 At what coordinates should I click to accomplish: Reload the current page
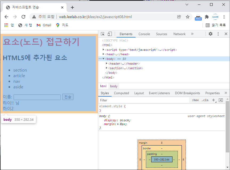pyautogui.click(x=23, y=17)
